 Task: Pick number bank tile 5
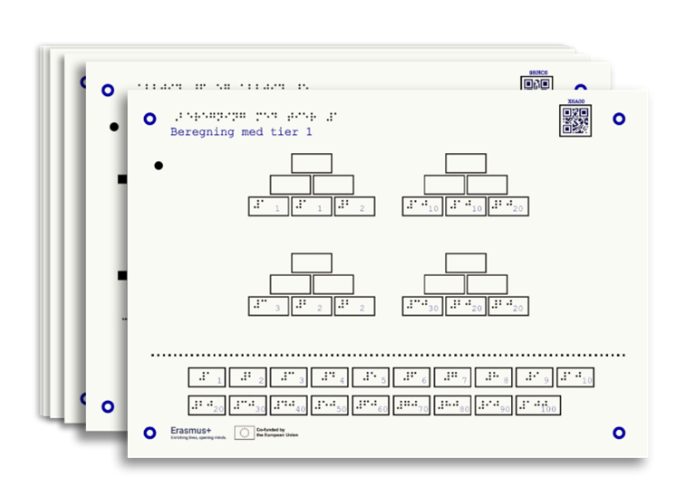click(x=371, y=377)
